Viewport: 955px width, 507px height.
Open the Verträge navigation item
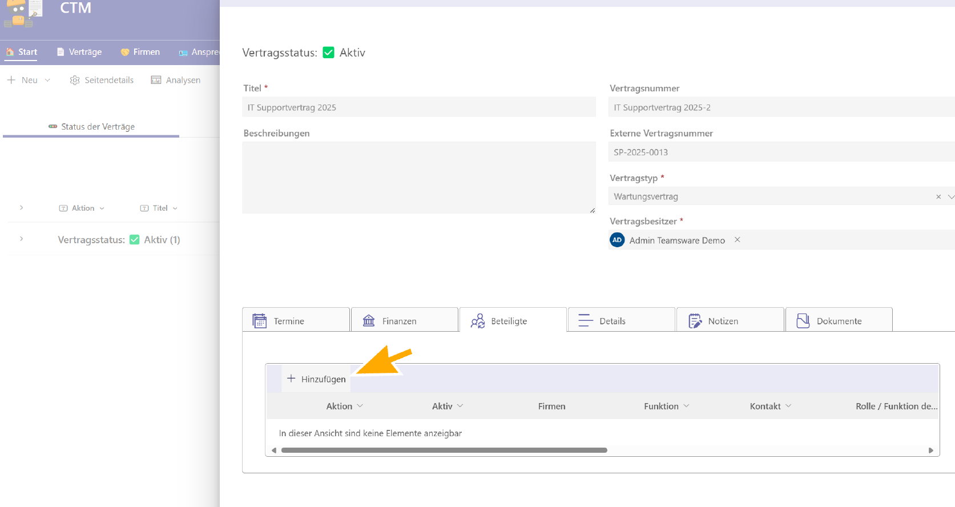coord(79,52)
